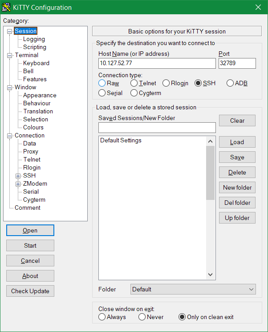Open the Logging category
This screenshot has height=332, width=268.
pos(34,39)
